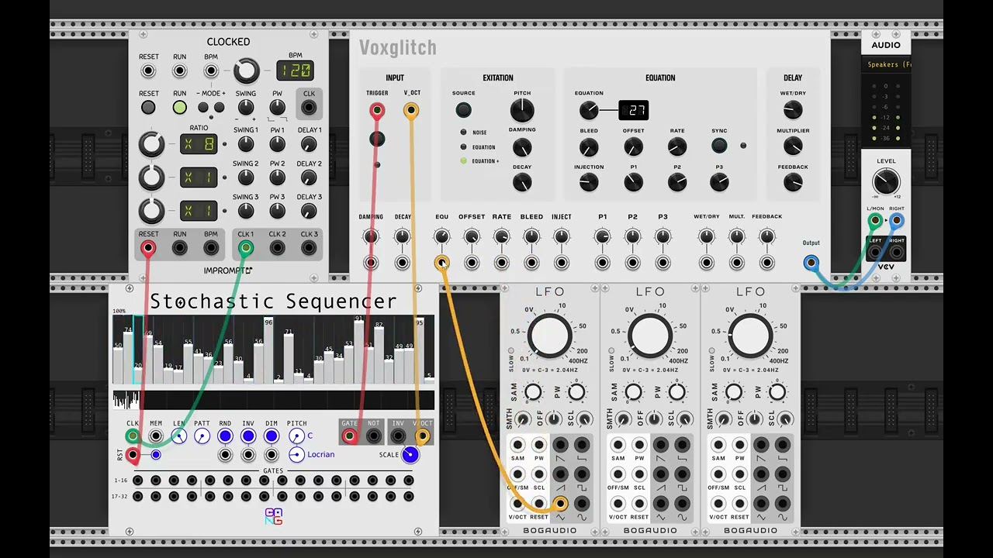The height and width of the screenshot is (558, 993).
Task: Click the second LFO's large frequency knob
Action: [x=650, y=336]
